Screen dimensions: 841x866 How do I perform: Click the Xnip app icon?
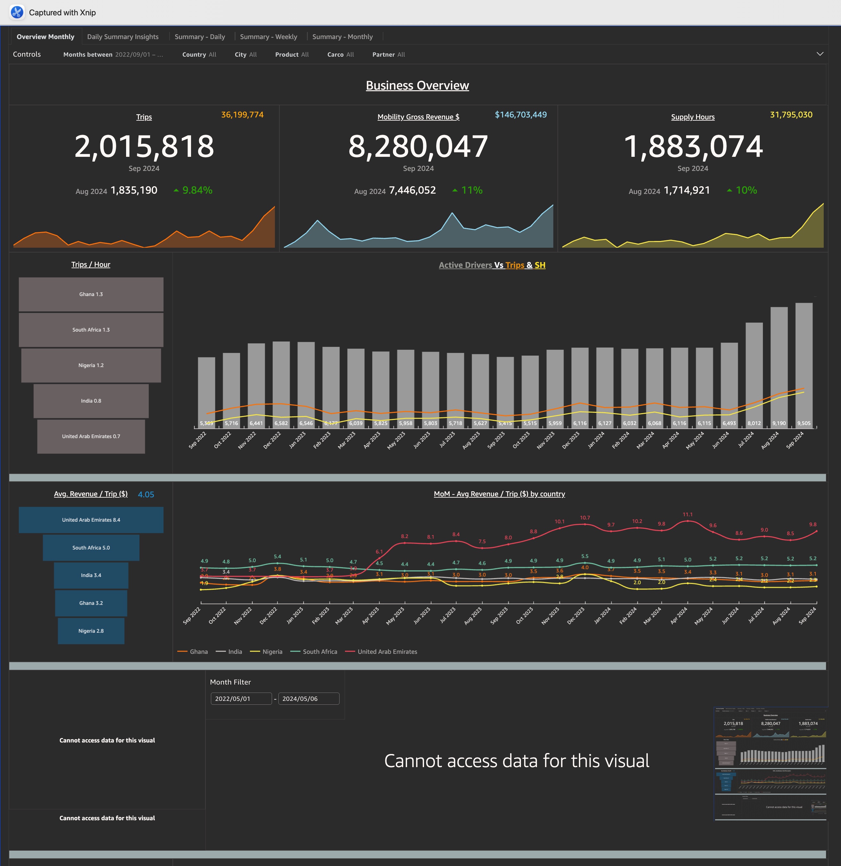point(17,12)
